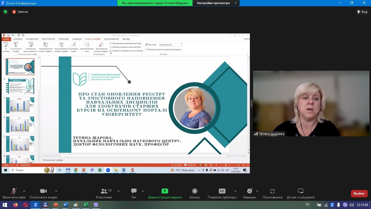Click the green shield encryption icon

(5, 12)
